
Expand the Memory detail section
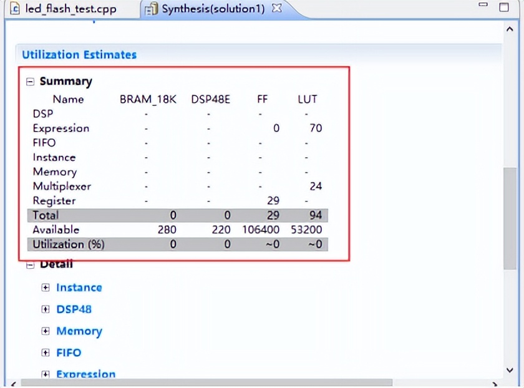click(x=46, y=331)
